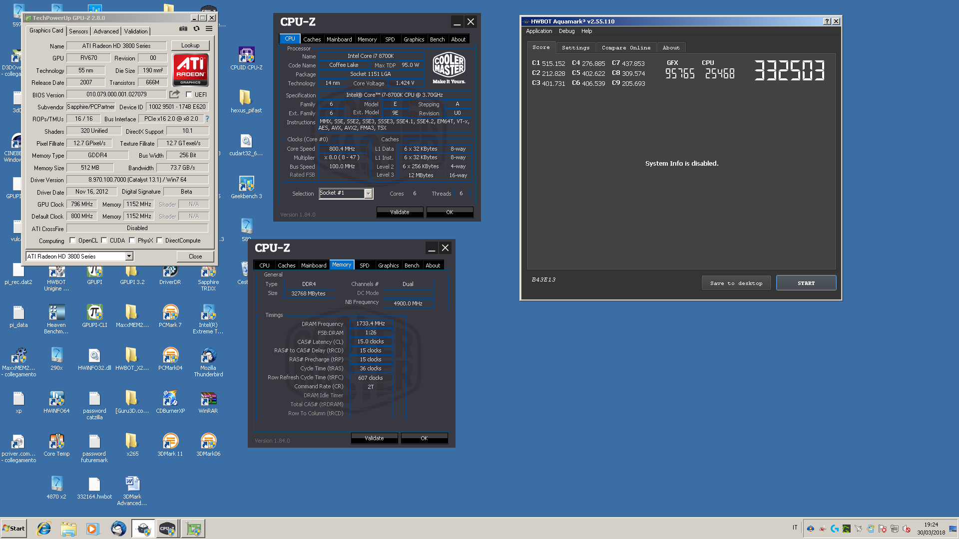This screenshot has width=959, height=539.
Task: Toggle the CUDA checkbox
Action: [x=104, y=240]
